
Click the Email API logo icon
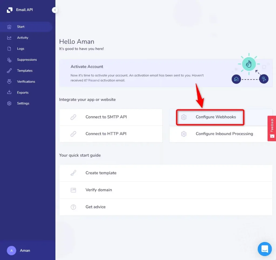tap(9, 10)
